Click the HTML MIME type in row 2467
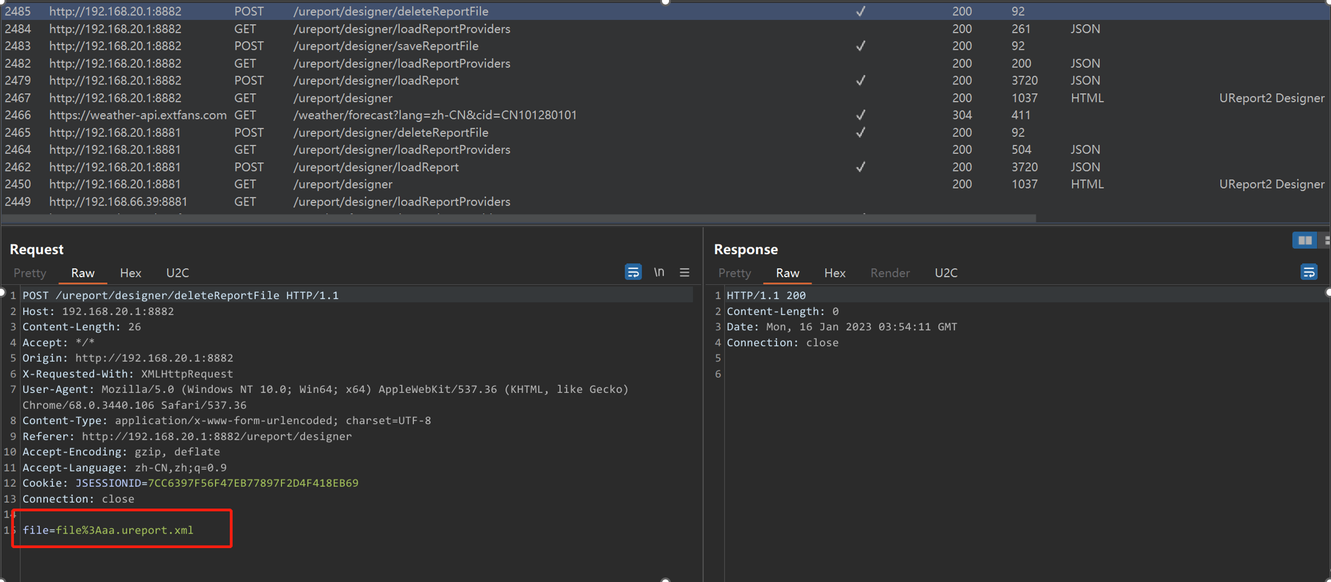The width and height of the screenshot is (1331, 582). tap(1087, 98)
